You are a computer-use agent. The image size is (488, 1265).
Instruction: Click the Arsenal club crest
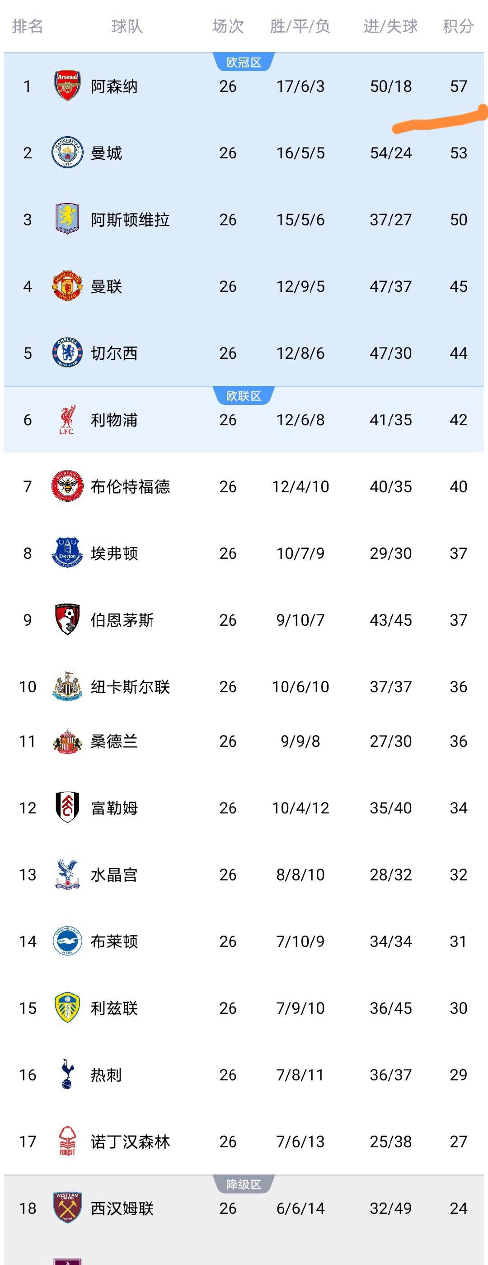click(67, 86)
